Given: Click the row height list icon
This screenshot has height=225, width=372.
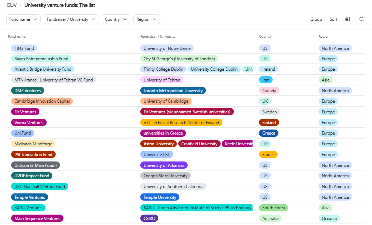Looking at the screenshot, I should click(348, 19).
